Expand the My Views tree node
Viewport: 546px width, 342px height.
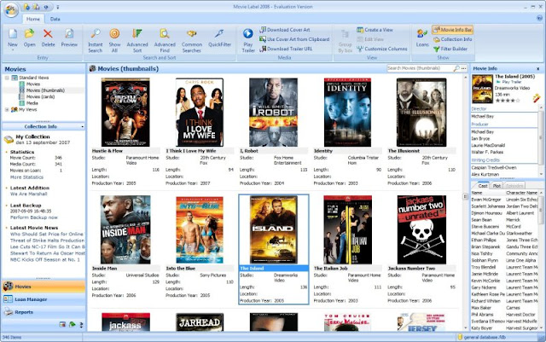[x=7, y=109]
